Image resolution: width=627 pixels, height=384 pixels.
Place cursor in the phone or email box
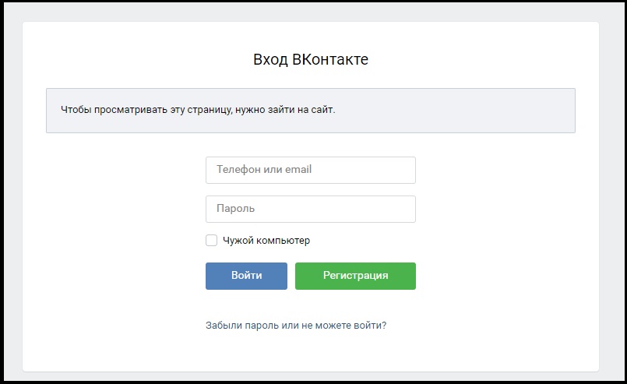pyautogui.click(x=311, y=170)
